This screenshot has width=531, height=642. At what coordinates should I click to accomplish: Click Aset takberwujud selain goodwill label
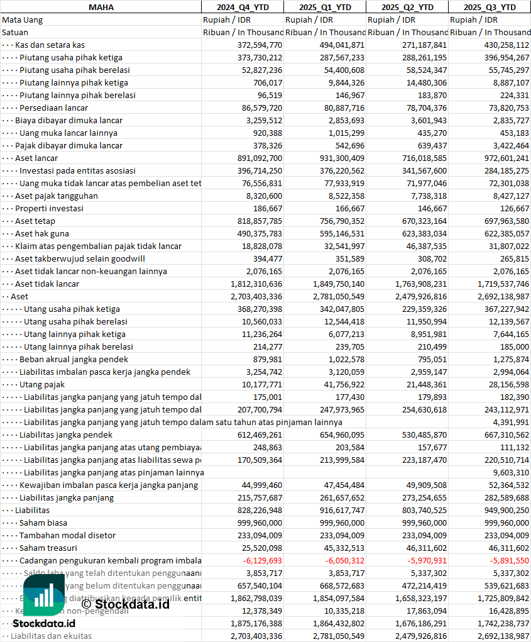[80, 259]
